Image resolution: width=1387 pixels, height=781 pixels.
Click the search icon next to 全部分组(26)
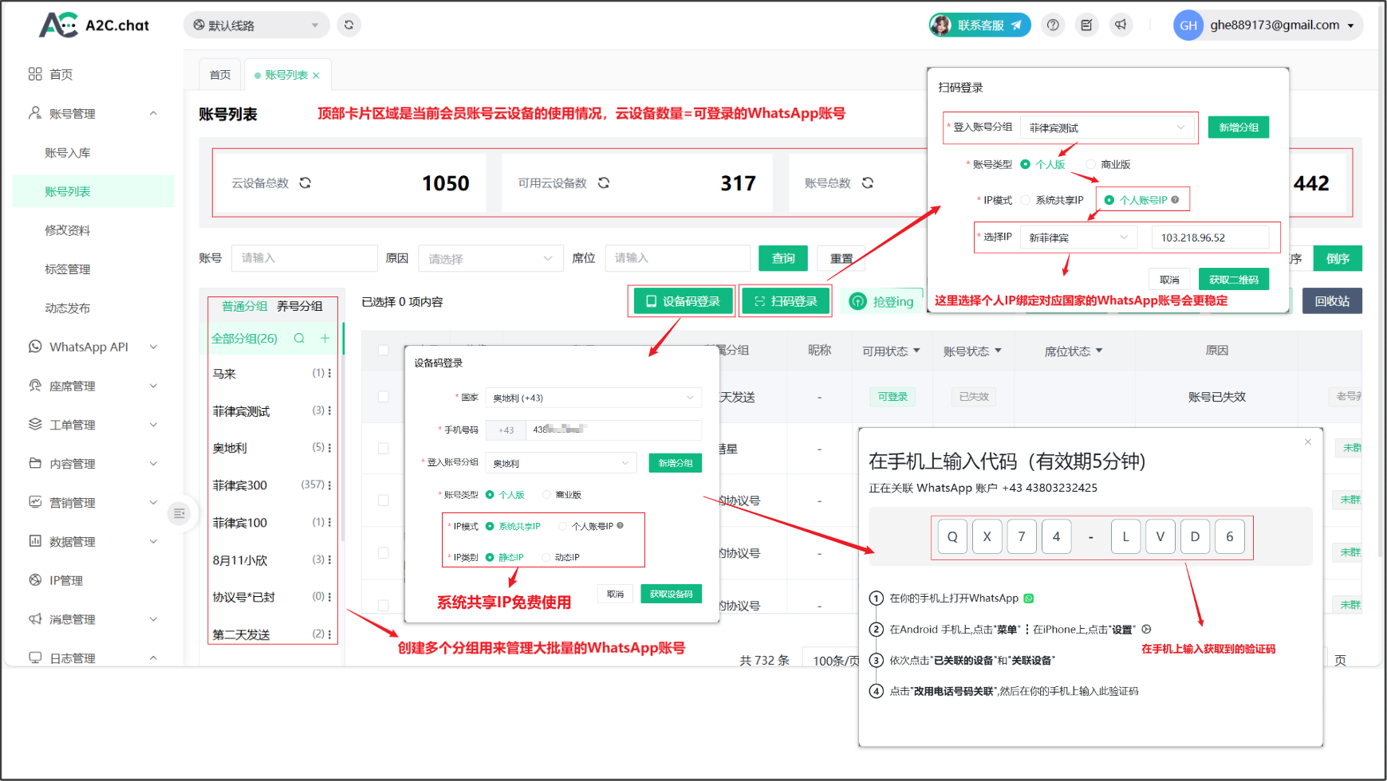[299, 338]
